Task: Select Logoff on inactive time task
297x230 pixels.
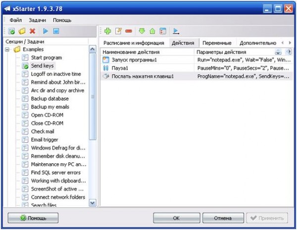Action: coord(56,74)
